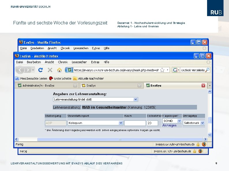The width and height of the screenshot is (229, 171).
Task: Expand the Lehrveranstaltung findet statt dropdown
Action: point(136,99)
